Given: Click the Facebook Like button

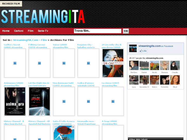Looking at the screenshot, I should coord(143,51).
